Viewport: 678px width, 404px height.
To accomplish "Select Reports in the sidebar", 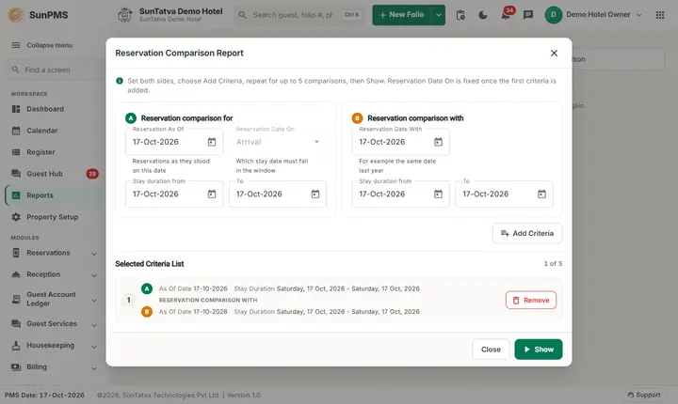I will pos(54,195).
